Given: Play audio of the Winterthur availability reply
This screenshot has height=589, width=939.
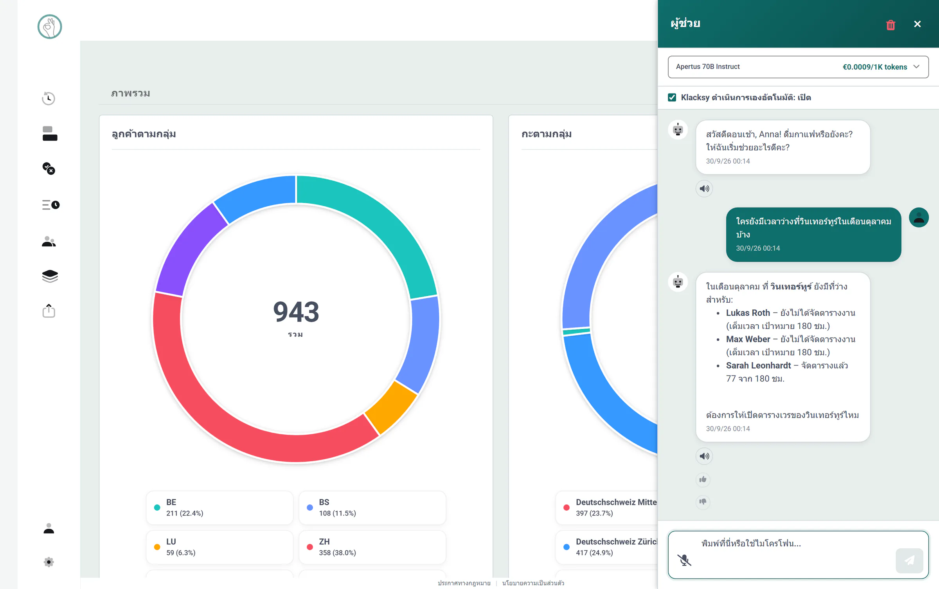Looking at the screenshot, I should (x=704, y=456).
